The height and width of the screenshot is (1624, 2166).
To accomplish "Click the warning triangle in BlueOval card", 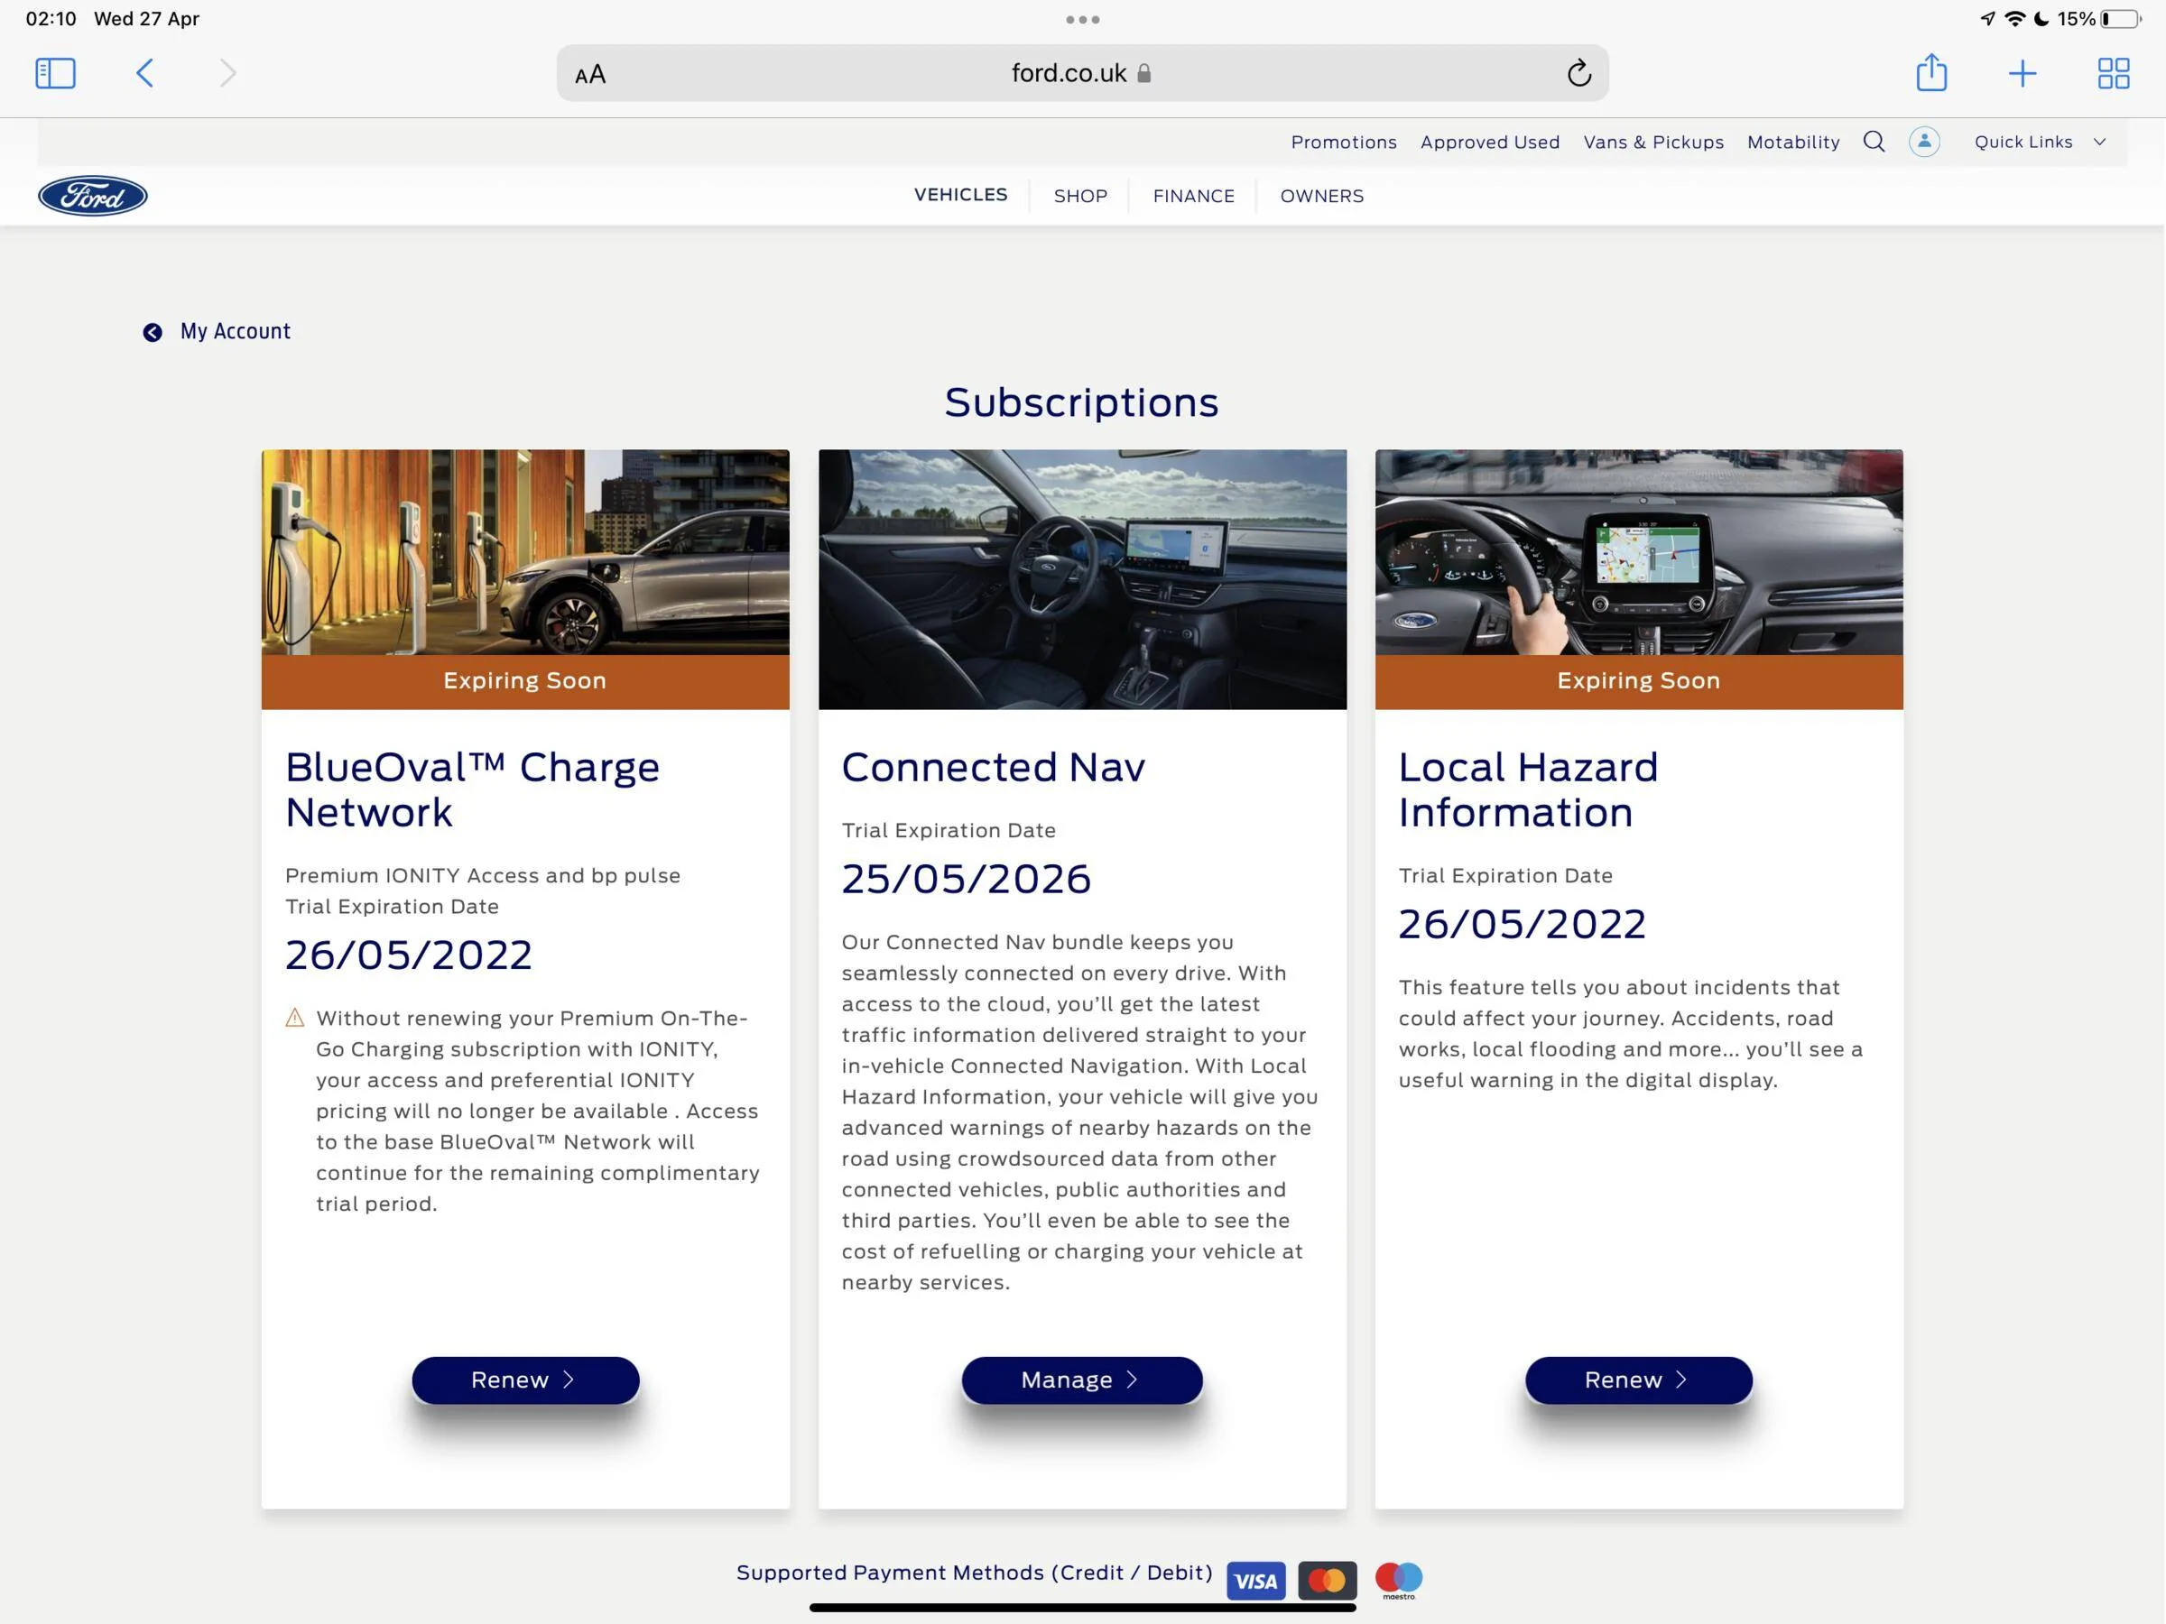I will pyautogui.click(x=295, y=1017).
